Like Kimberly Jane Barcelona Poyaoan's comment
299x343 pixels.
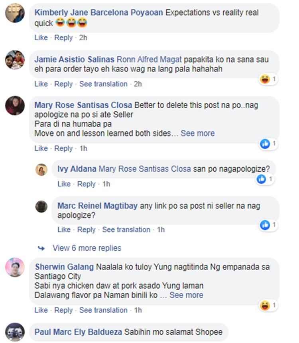[41, 38]
